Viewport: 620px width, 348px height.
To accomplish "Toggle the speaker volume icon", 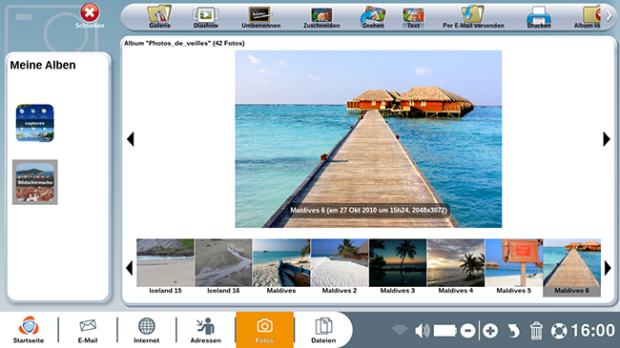I will click(x=423, y=330).
